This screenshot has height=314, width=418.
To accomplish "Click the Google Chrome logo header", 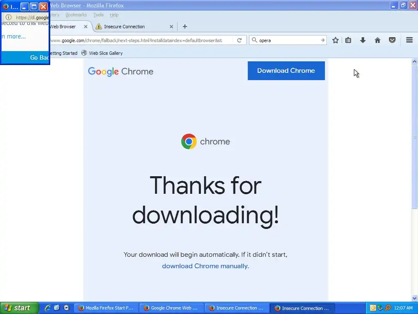I will (120, 72).
